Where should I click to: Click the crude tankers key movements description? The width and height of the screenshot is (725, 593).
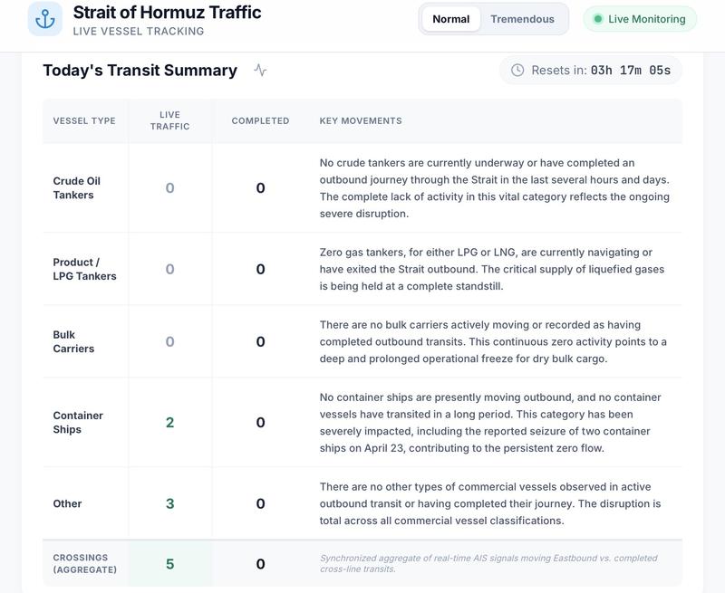point(494,188)
